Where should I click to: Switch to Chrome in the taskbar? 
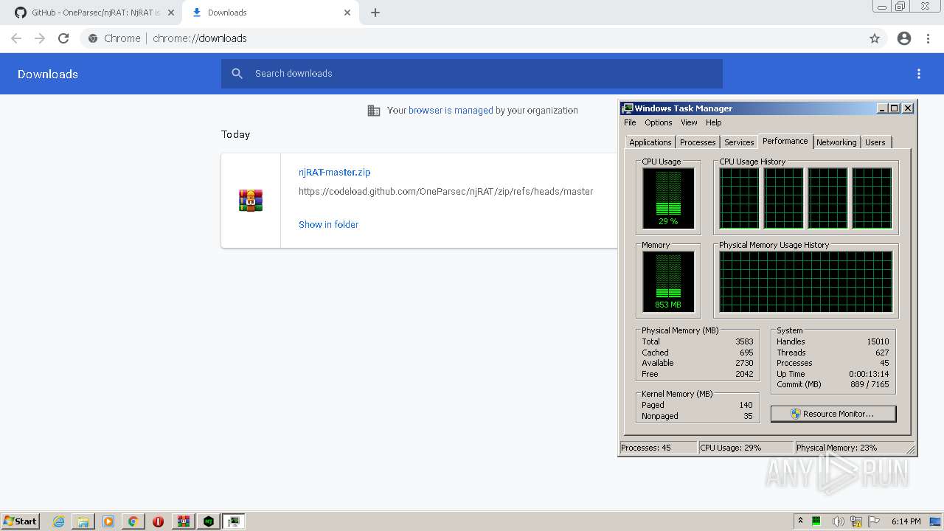click(133, 521)
